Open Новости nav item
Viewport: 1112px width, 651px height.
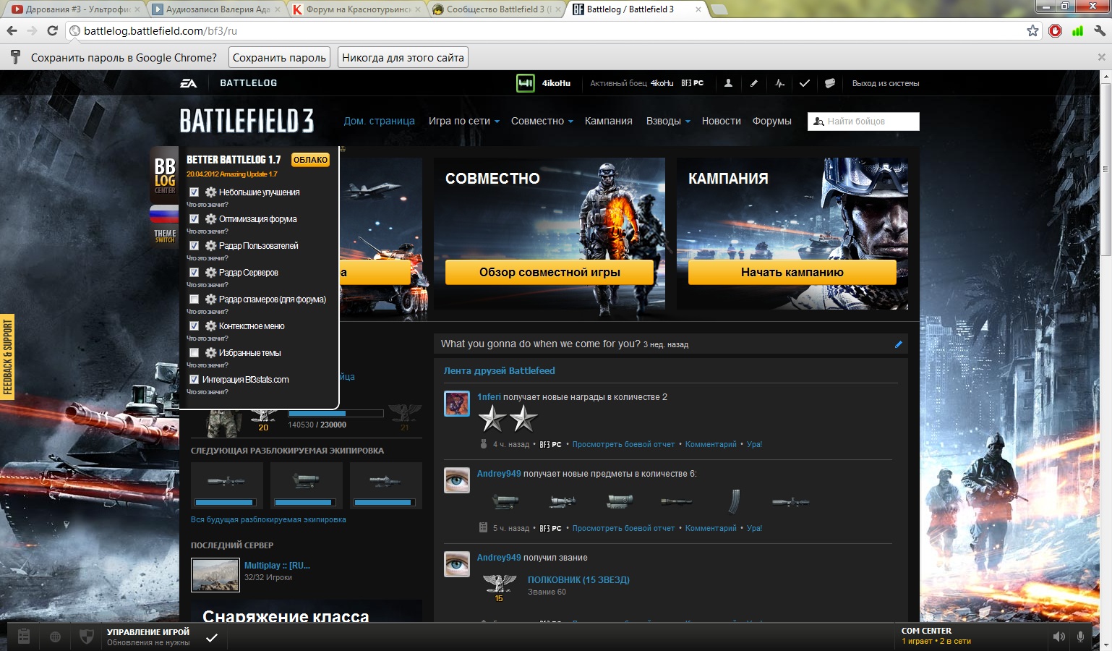coord(721,121)
